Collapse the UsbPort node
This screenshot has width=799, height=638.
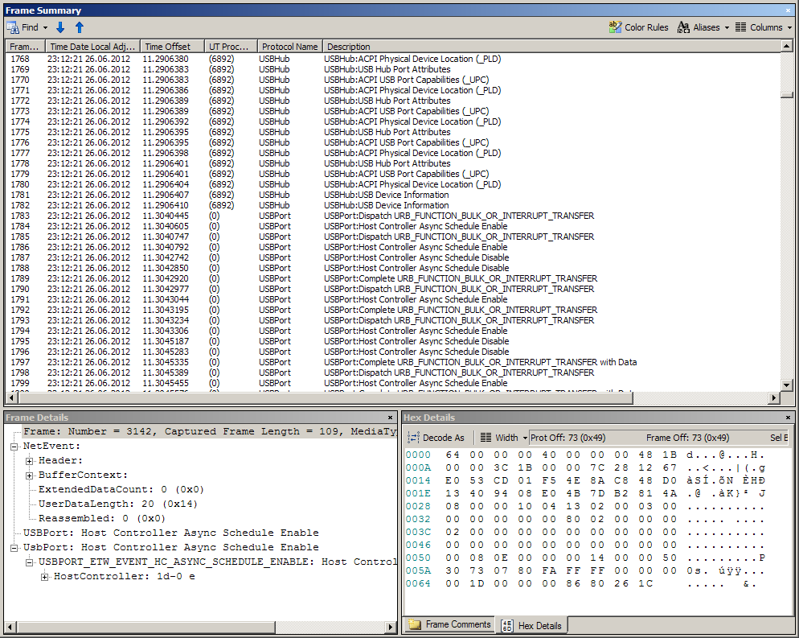(14, 548)
